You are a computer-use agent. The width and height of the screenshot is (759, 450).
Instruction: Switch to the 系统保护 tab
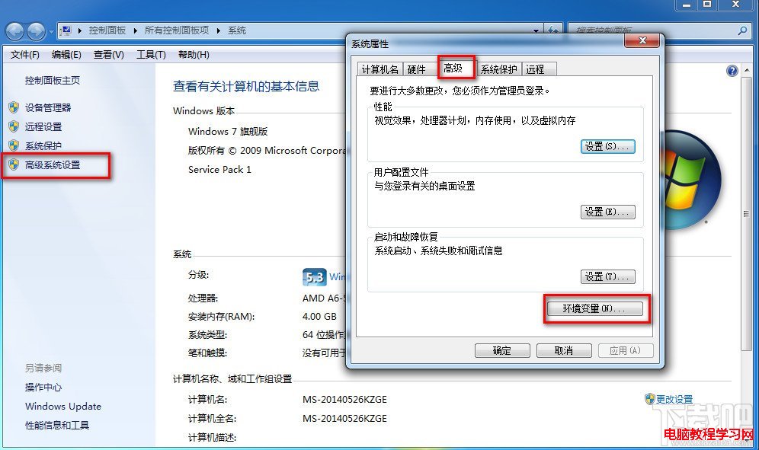click(x=498, y=69)
